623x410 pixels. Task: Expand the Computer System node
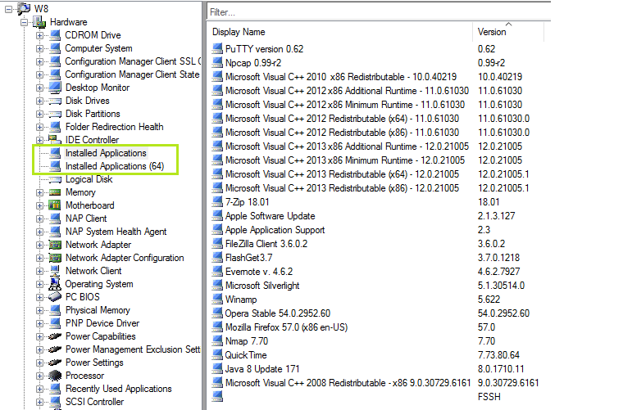point(39,49)
